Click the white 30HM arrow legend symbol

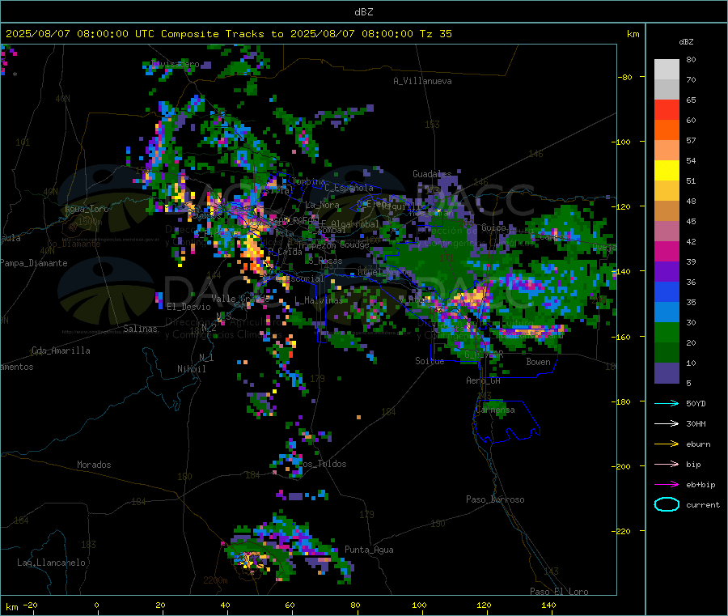coord(667,423)
